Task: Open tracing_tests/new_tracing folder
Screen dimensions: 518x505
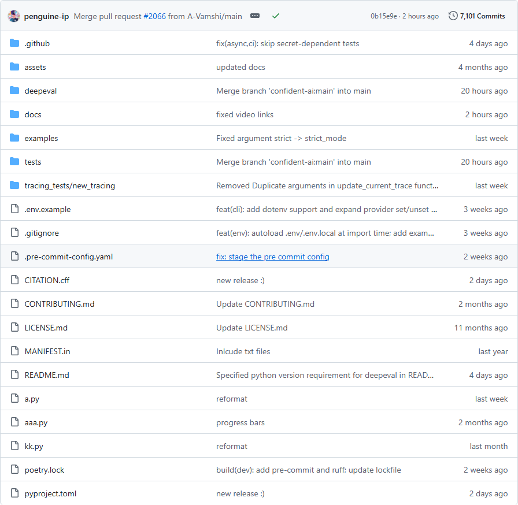Action: [69, 185]
